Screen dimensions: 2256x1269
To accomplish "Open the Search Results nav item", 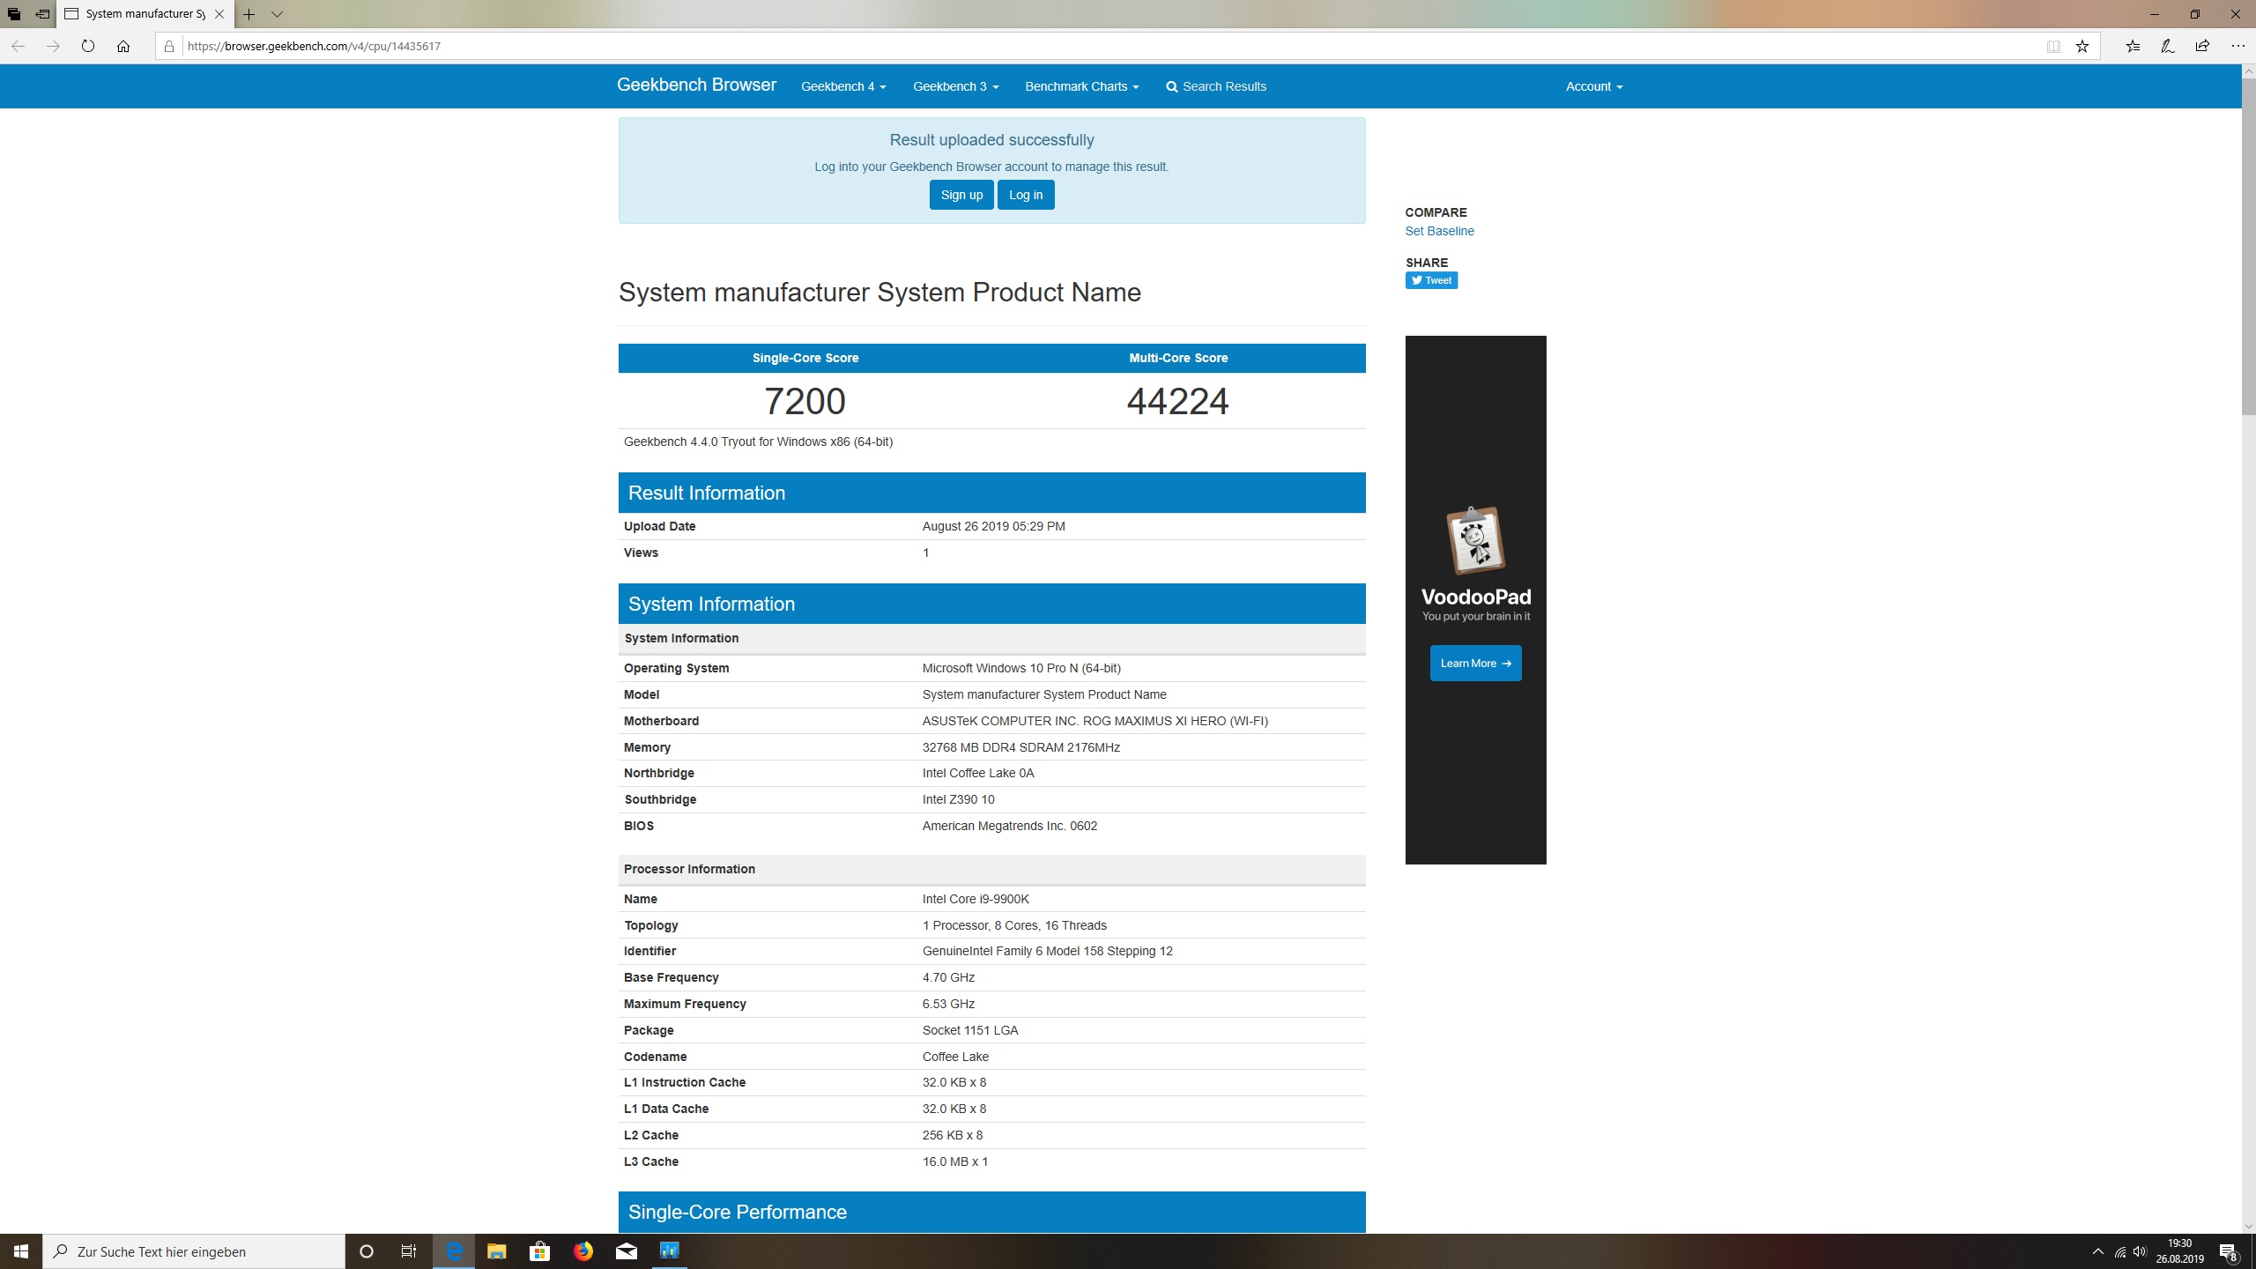I will (1215, 86).
